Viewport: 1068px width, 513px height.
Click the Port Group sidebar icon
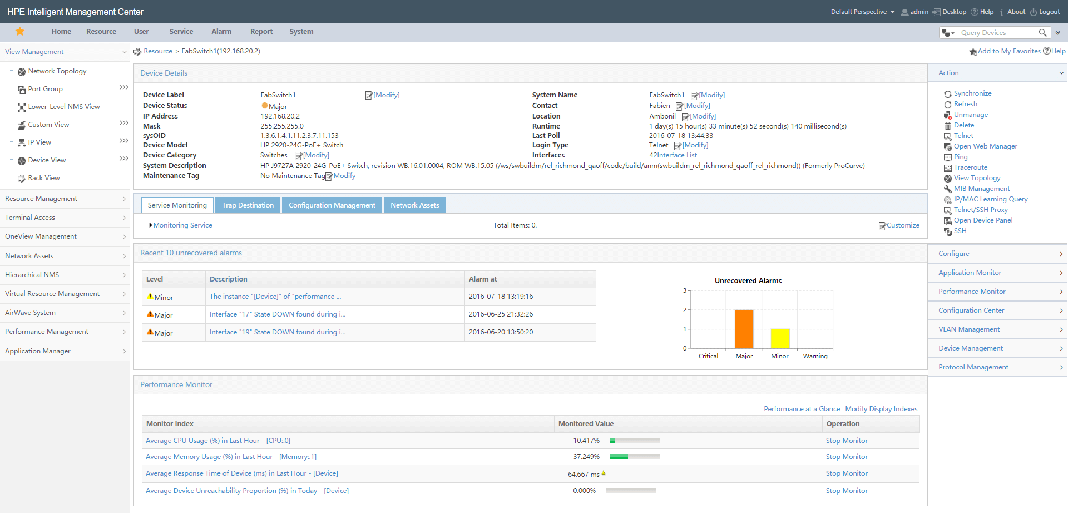(x=22, y=90)
